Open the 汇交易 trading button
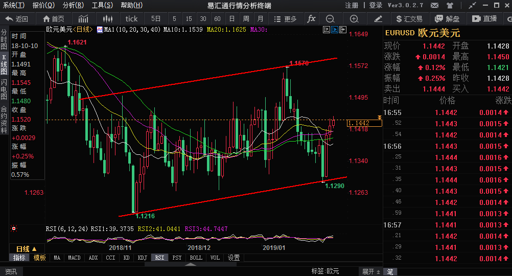 coord(409,19)
